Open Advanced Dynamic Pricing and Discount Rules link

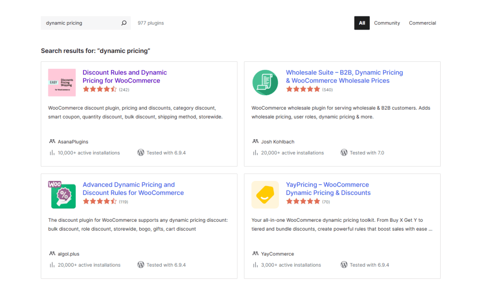coord(133,188)
